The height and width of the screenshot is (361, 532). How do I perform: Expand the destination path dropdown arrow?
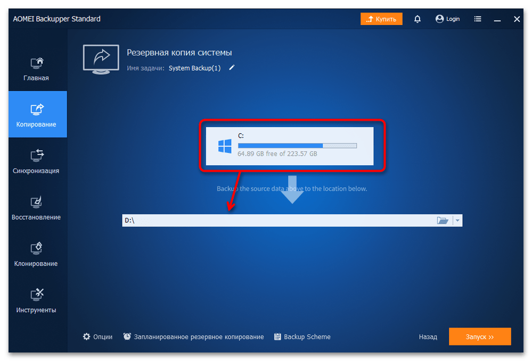[x=457, y=221]
